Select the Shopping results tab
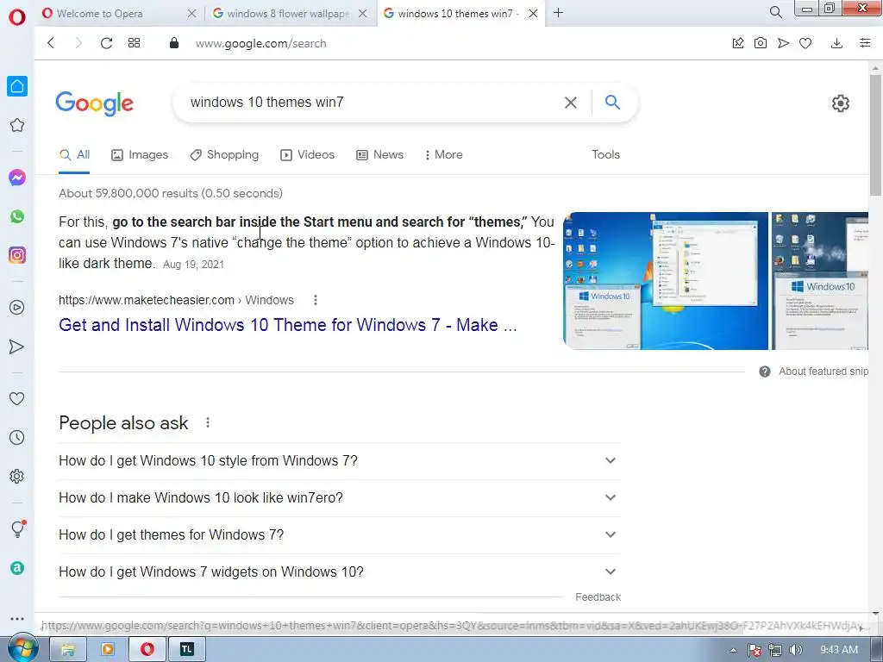This screenshot has width=883, height=662. [x=224, y=155]
